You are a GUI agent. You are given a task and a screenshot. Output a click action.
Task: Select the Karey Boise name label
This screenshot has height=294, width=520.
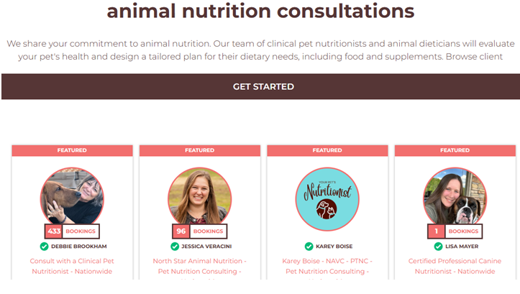point(334,247)
